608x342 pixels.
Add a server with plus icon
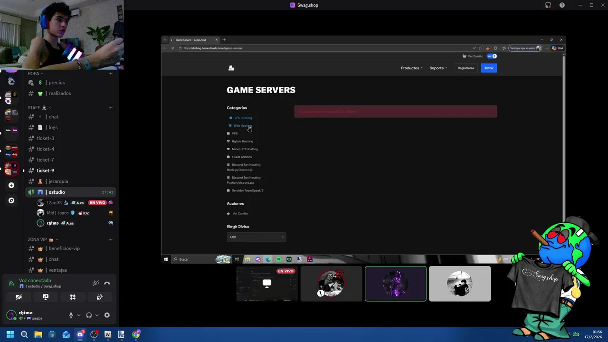click(x=11, y=185)
